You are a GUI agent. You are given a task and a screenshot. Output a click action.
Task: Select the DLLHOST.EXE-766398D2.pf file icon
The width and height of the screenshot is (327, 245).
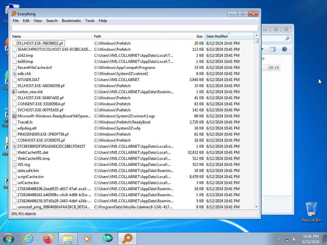(14, 43)
